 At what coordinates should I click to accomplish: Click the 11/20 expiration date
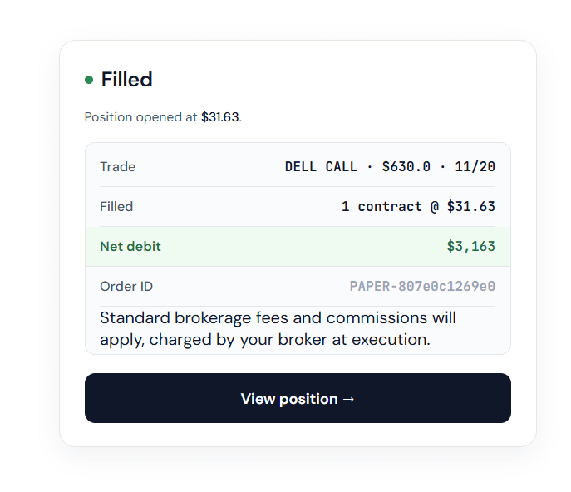[475, 167]
